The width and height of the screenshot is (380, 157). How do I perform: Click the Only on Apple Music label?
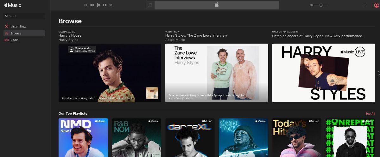(x=285, y=32)
